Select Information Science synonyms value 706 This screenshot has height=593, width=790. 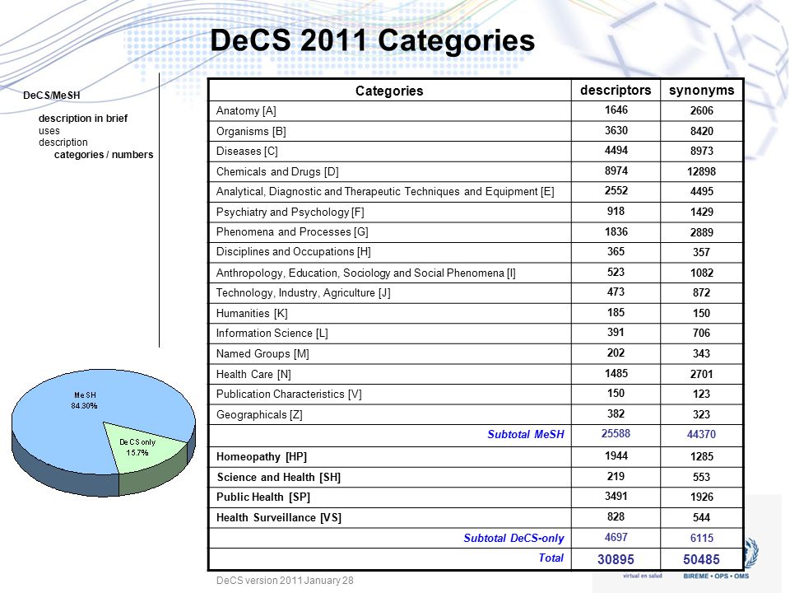pyautogui.click(x=701, y=333)
